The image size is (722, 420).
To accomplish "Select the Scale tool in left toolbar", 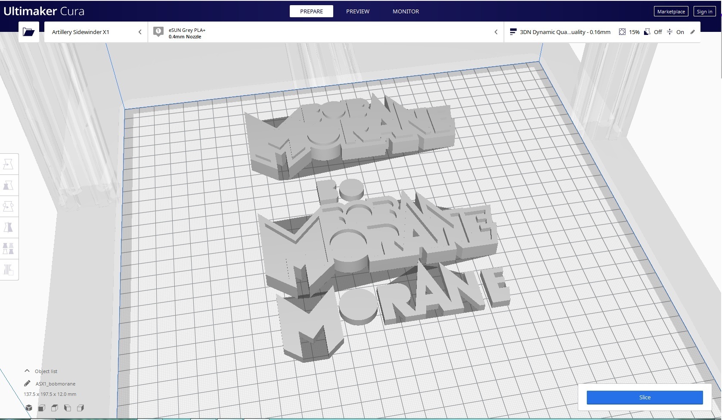I will [9, 185].
